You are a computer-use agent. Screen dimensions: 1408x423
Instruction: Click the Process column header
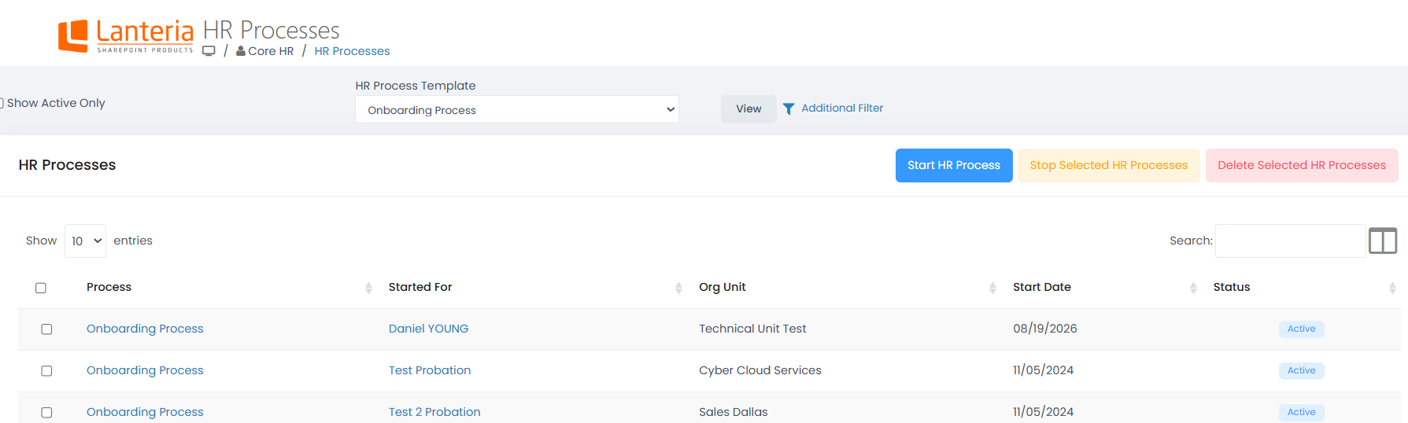109,287
